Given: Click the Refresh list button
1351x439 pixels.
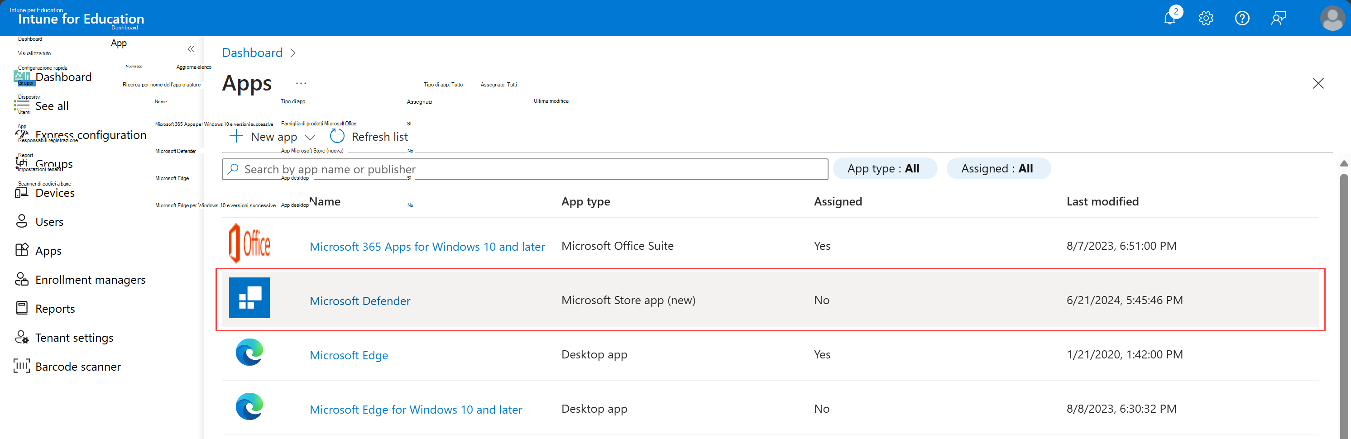Looking at the screenshot, I should (x=369, y=137).
